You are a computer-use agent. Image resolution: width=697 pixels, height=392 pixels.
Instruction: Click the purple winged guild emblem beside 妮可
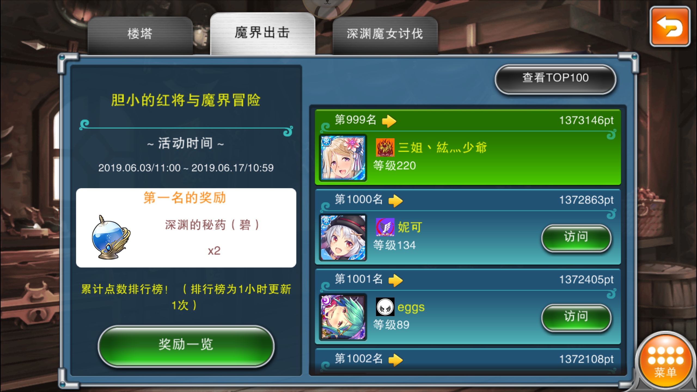pyautogui.click(x=385, y=227)
